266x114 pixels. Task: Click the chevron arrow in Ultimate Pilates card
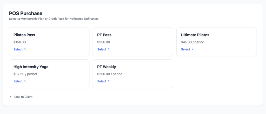click(192, 49)
